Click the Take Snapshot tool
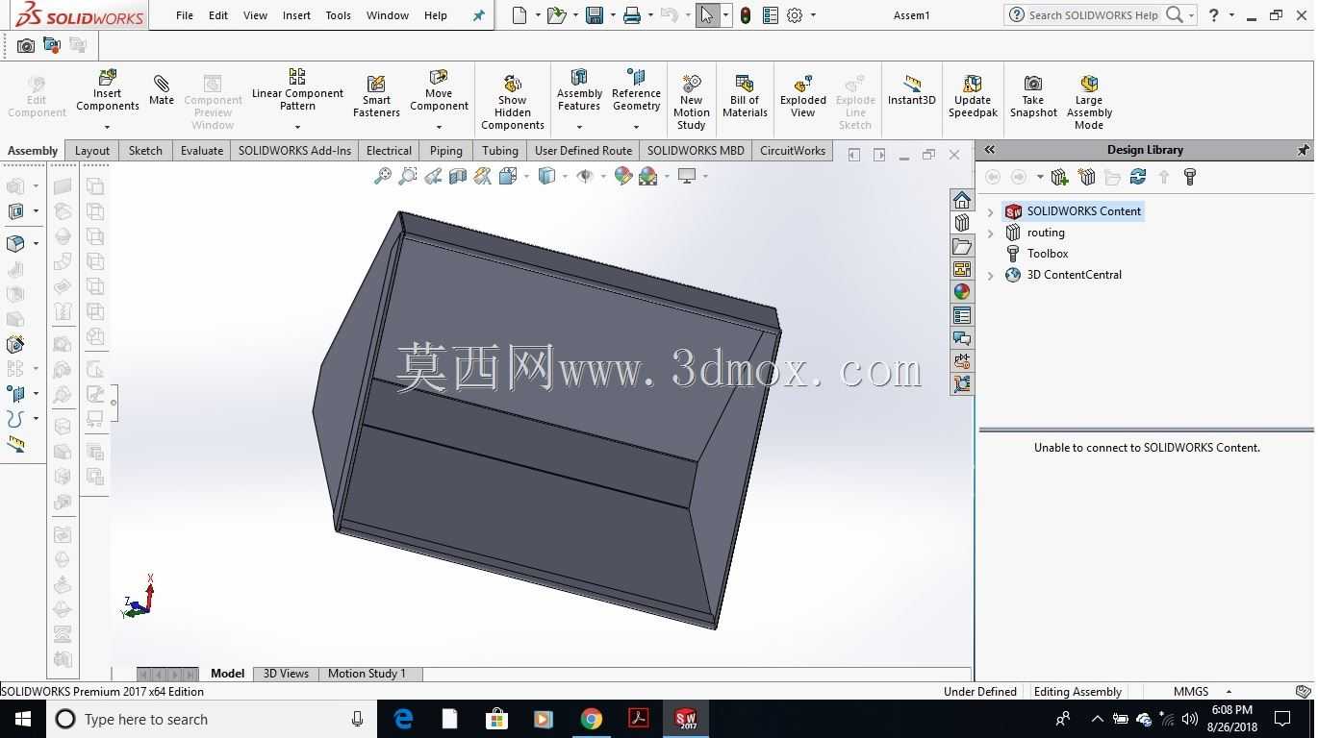The width and height of the screenshot is (1318, 738). point(1033,97)
